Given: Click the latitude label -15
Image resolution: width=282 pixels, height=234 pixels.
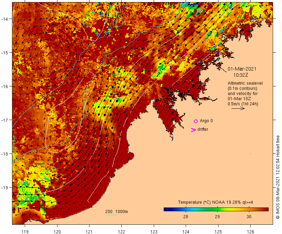Looking at the screenshot, I should tap(4, 53).
